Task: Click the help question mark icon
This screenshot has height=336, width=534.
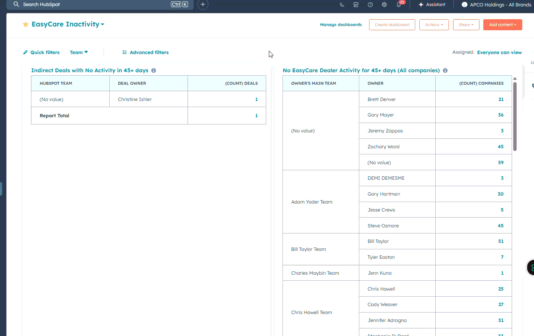Action: click(370, 5)
